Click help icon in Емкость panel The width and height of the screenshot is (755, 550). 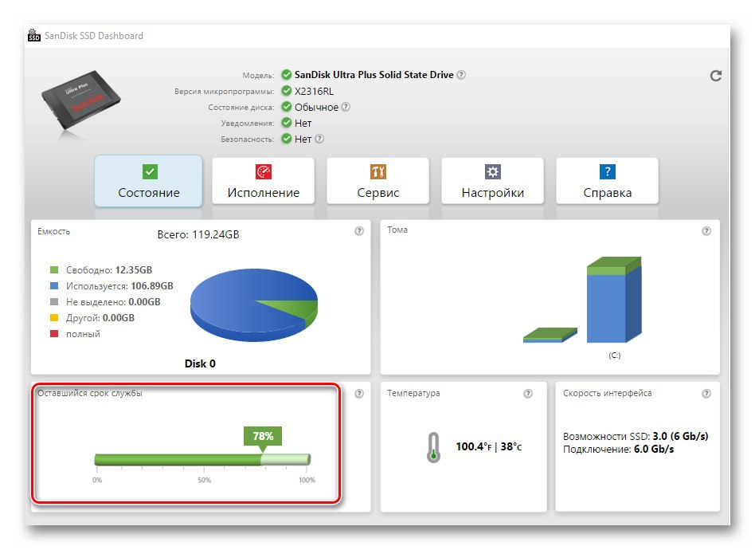(x=359, y=231)
